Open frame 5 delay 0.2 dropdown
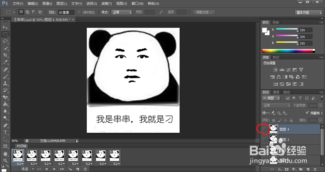325x172 pixels. click(75, 164)
